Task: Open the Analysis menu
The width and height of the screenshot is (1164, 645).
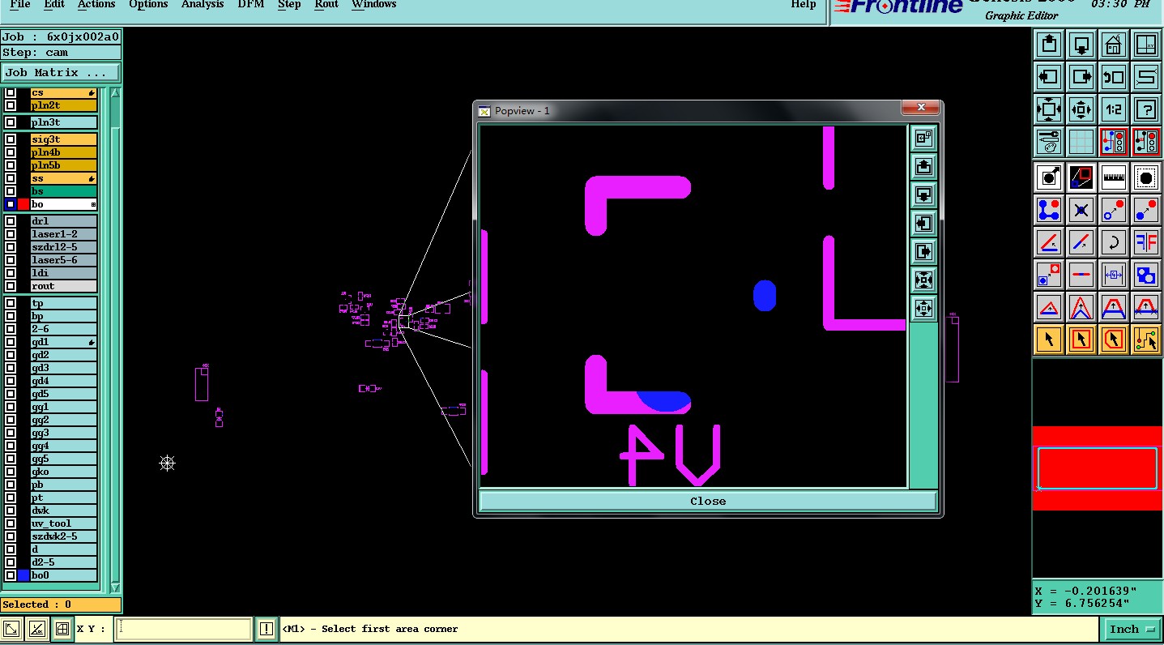Action: pyautogui.click(x=203, y=5)
